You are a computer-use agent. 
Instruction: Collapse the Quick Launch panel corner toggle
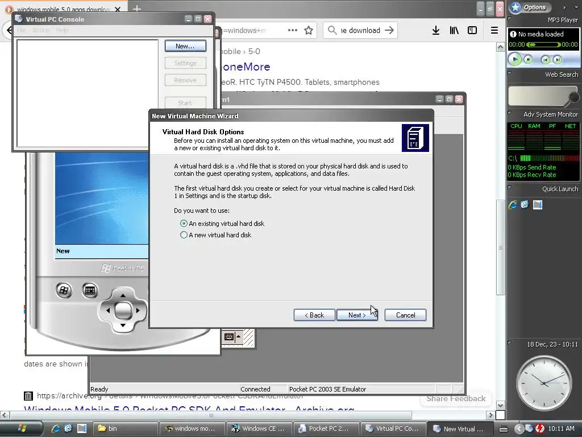[510, 188]
